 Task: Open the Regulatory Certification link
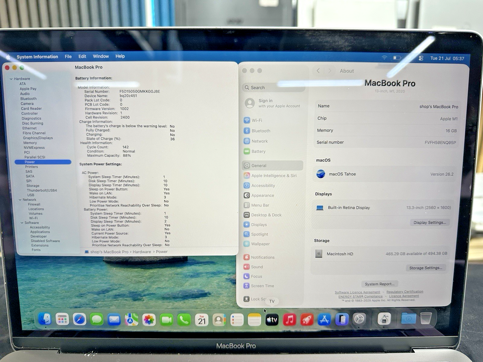405,292
